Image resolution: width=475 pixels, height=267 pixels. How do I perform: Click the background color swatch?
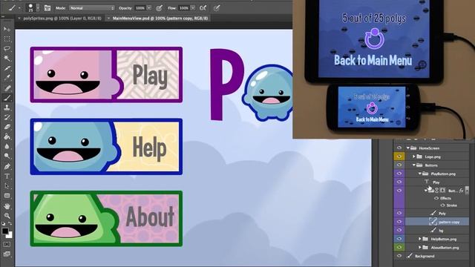click(10, 235)
